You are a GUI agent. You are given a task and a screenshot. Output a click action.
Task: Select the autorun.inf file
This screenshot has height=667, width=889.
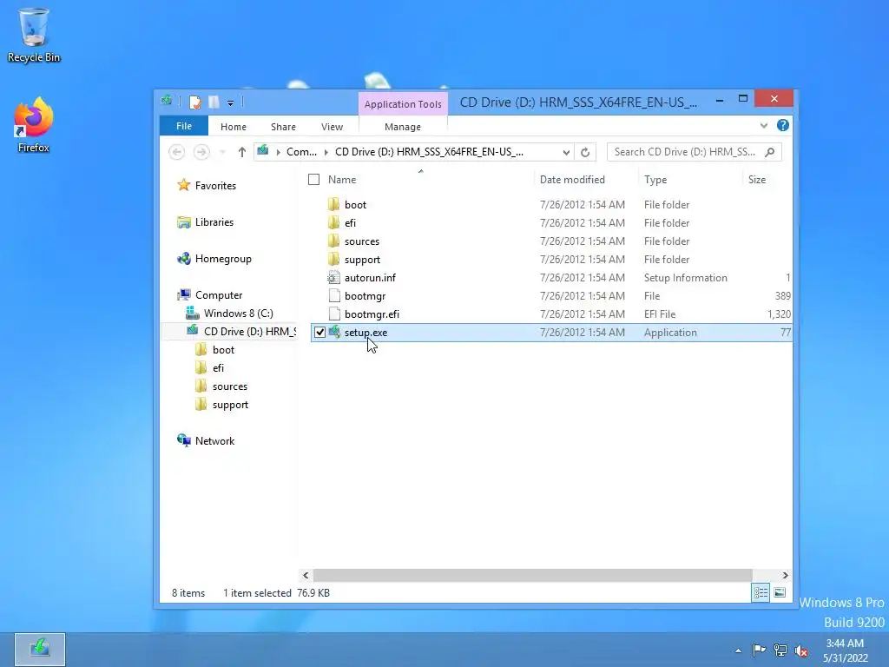[x=370, y=277]
